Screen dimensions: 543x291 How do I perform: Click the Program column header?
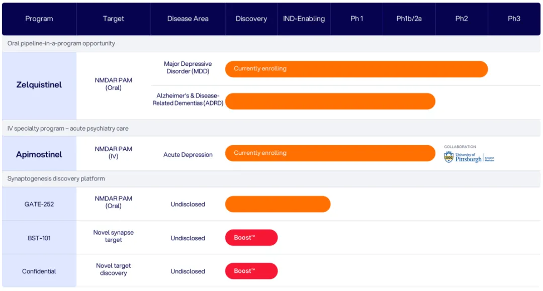(39, 19)
